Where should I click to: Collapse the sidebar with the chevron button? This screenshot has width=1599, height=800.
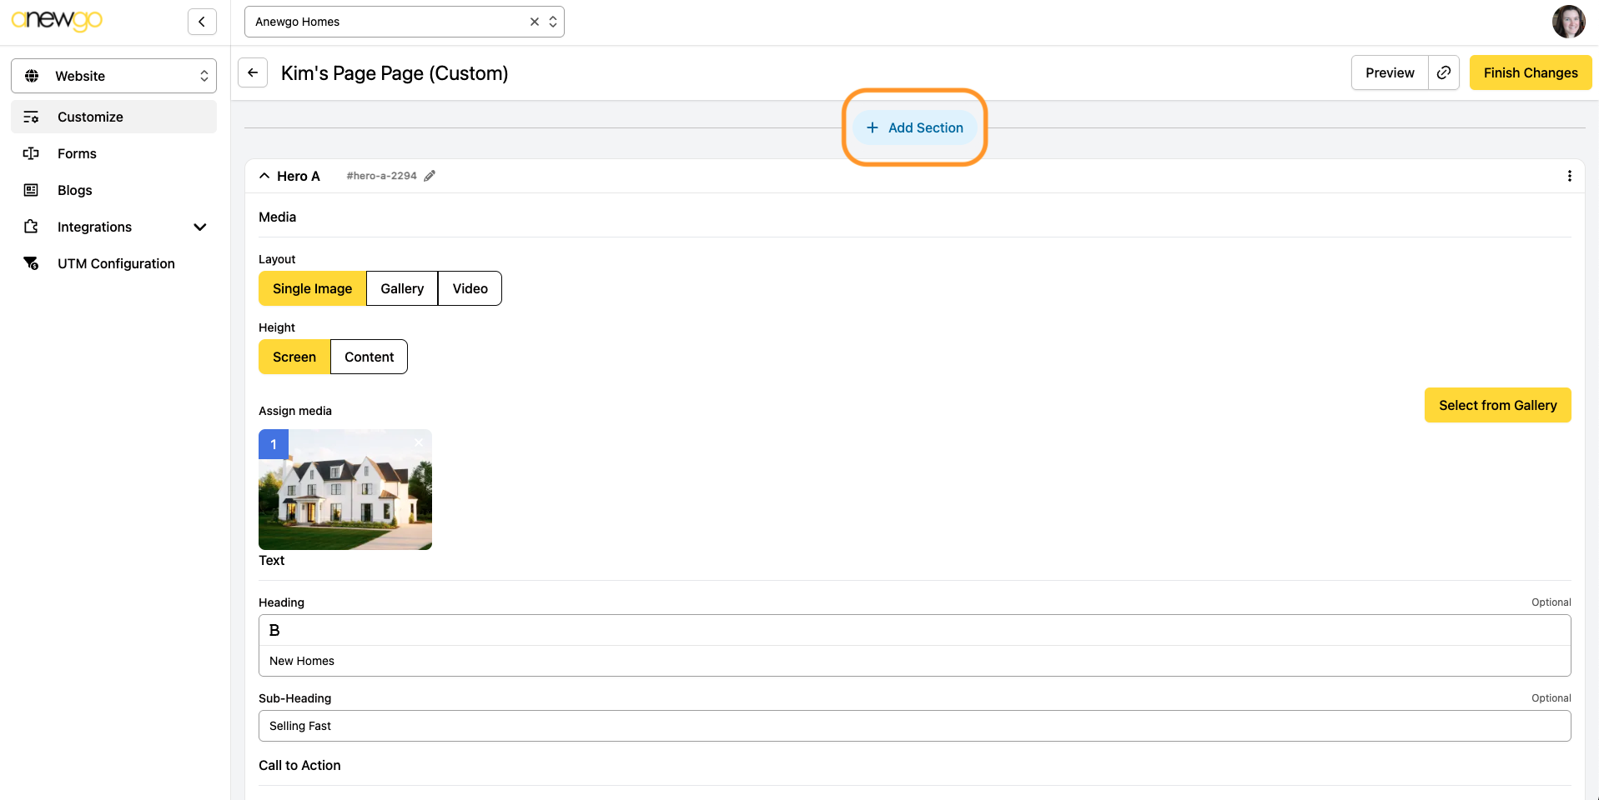[202, 22]
